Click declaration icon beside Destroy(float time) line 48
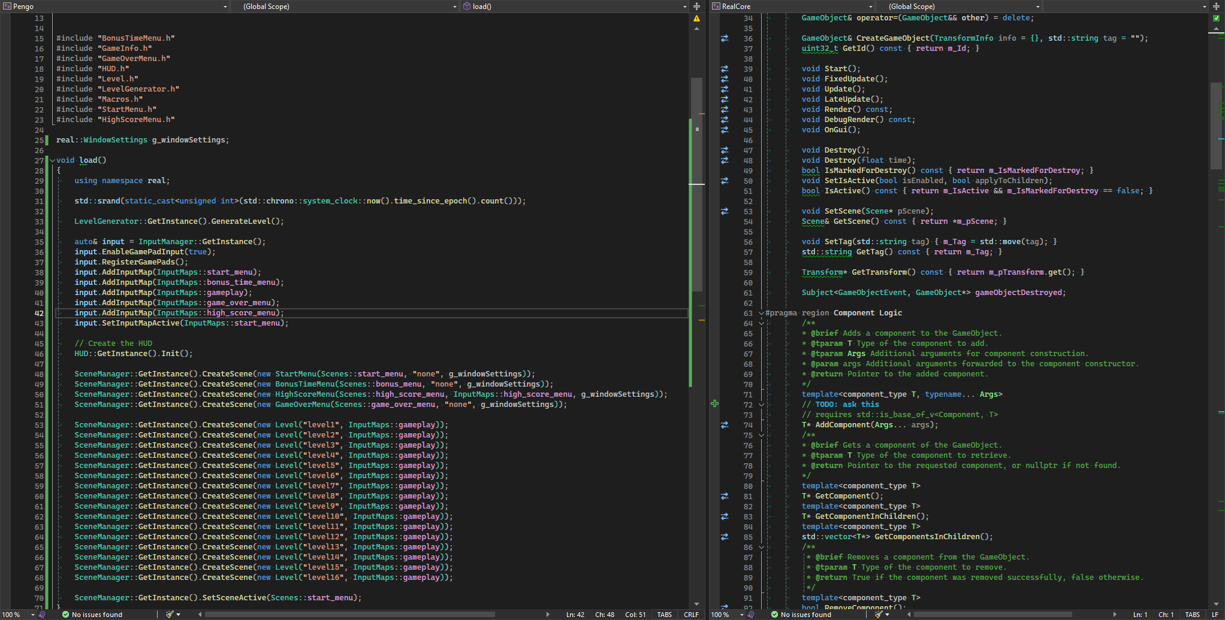The height and width of the screenshot is (620, 1225). [x=725, y=160]
